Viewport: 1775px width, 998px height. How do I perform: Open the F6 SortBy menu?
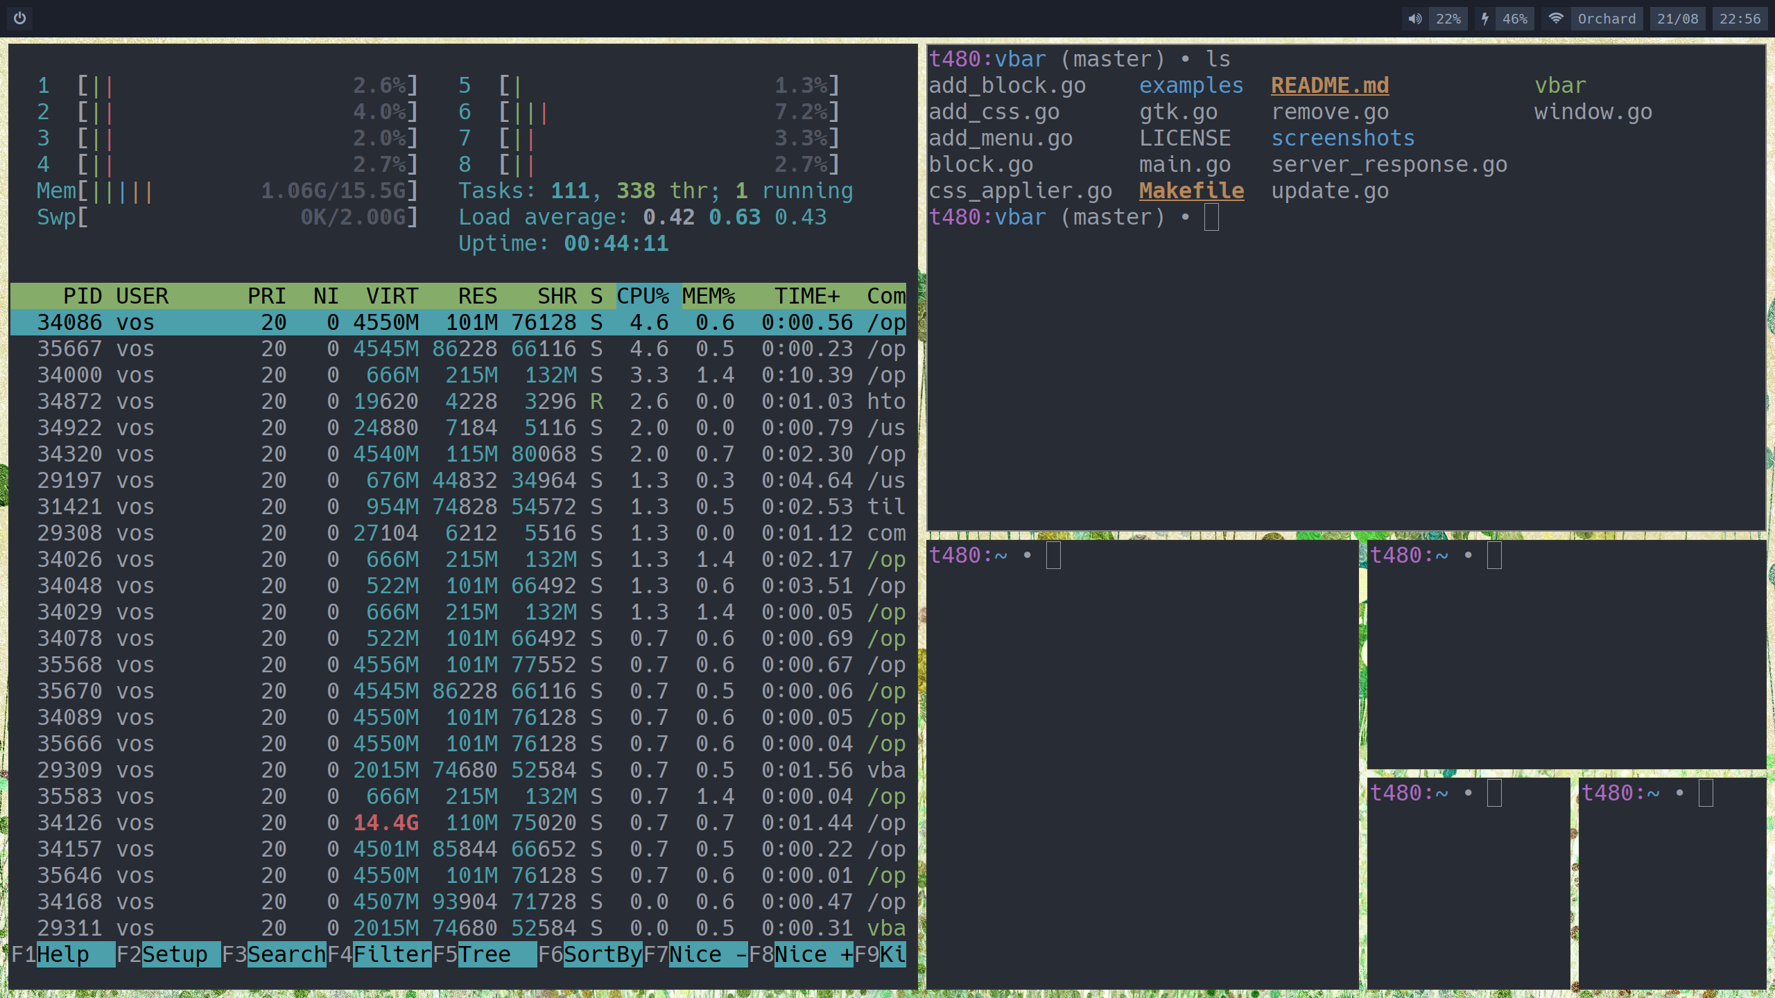click(x=603, y=954)
